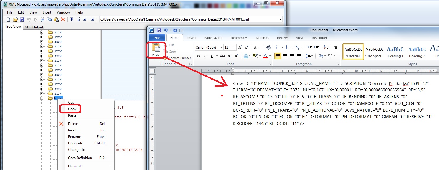Choose Goto Definition in context menu
The width and height of the screenshot is (439, 170).
coord(80,158)
